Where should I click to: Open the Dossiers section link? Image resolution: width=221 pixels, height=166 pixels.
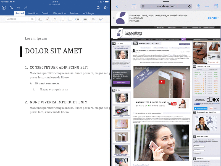click(x=143, y=39)
